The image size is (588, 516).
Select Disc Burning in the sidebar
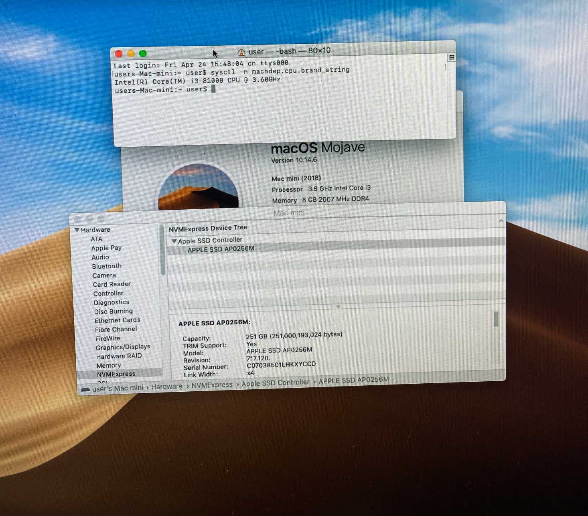point(114,312)
